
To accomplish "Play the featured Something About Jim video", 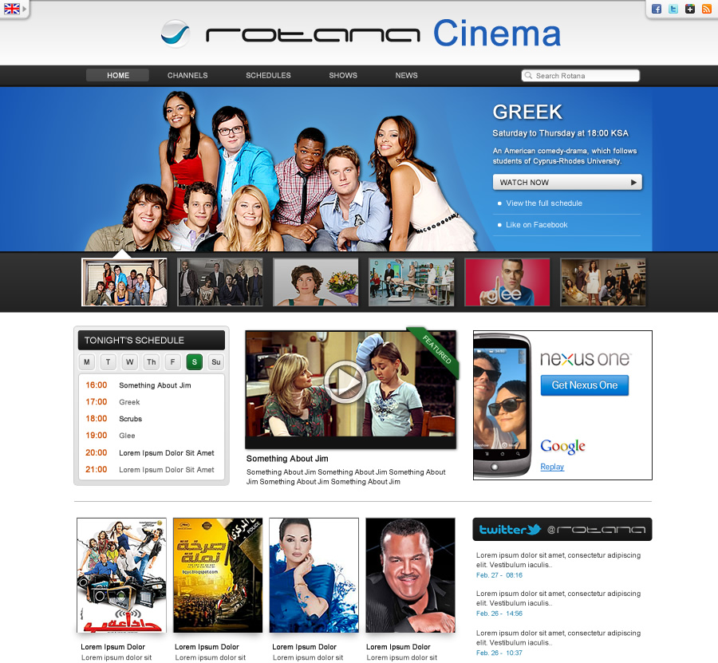I will [x=345, y=382].
